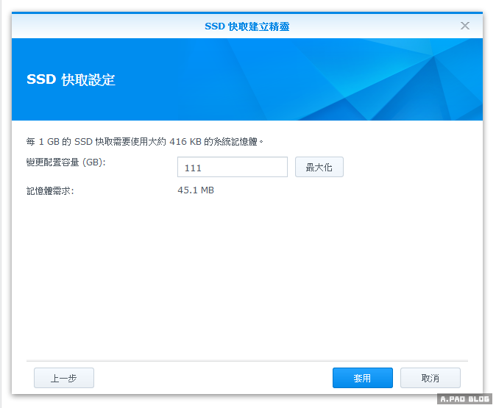Click the 變更配置容量 (GB) label
The width and height of the screenshot is (496, 408).
[x=66, y=162]
